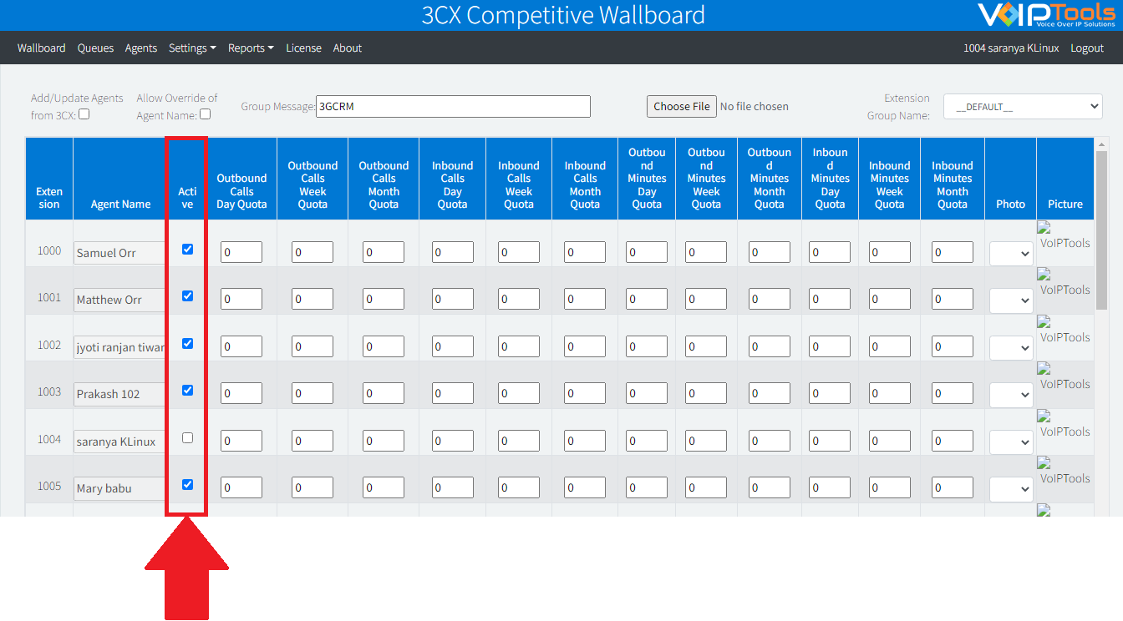Click Outbound Calls Day Quota field for extension 1000
This screenshot has height=621, width=1123.
(241, 252)
